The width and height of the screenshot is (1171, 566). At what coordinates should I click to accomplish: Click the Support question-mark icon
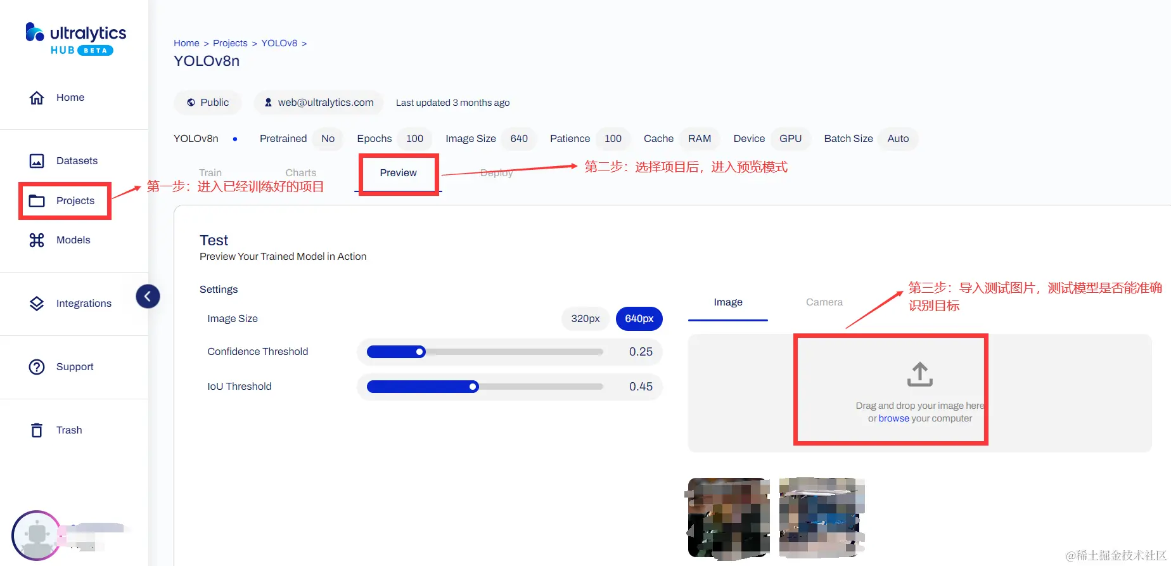(37, 367)
